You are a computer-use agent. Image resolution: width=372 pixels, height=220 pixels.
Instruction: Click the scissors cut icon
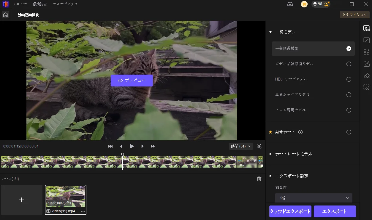click(259, 146)
